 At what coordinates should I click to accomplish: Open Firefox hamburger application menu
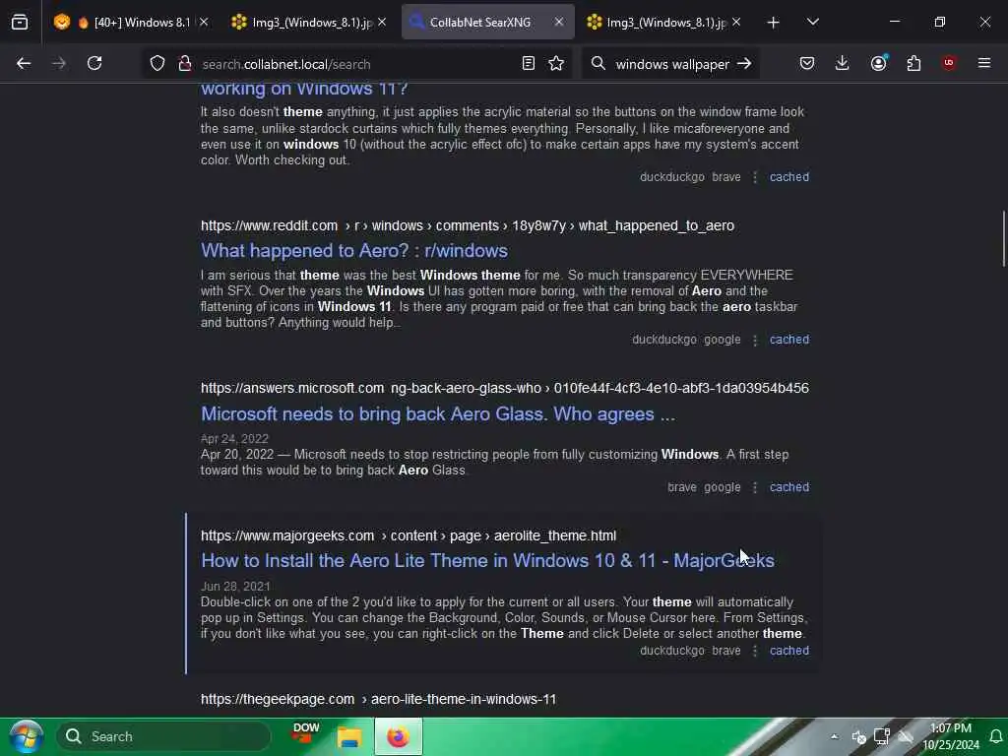(x=984, y=63)
